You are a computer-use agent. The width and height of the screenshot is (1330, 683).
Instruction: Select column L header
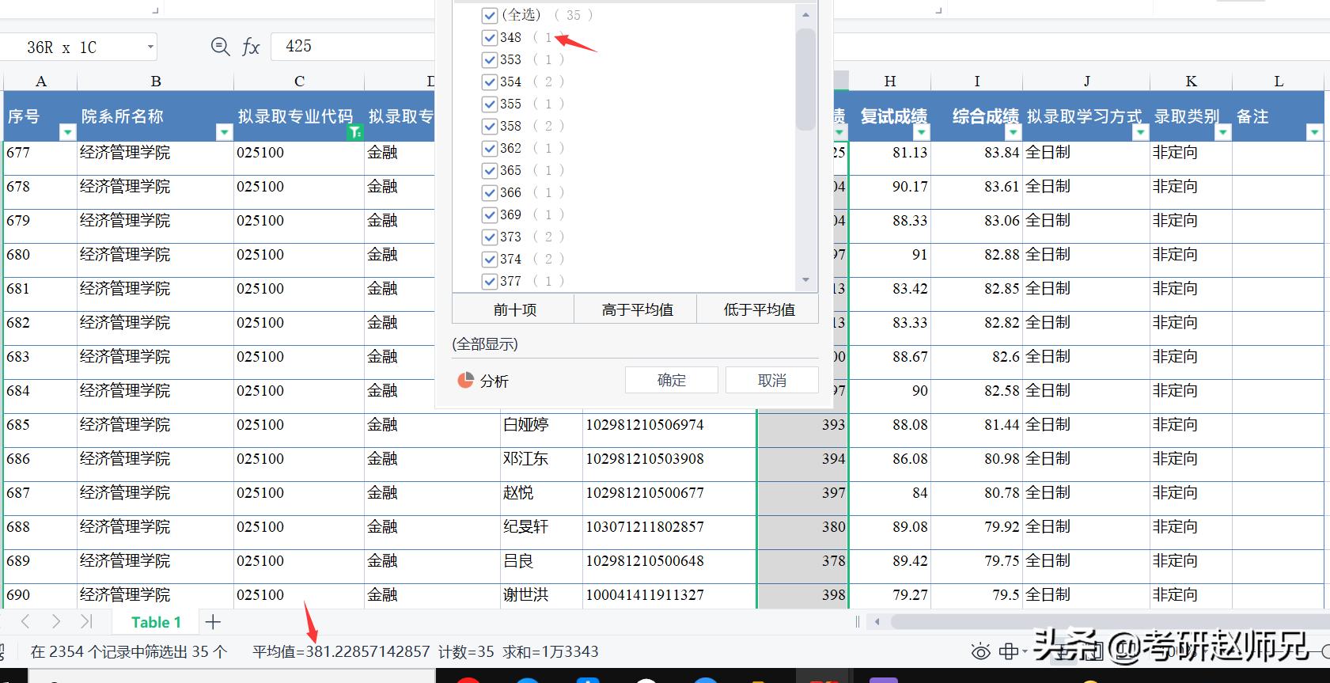tap(1279, 81)
